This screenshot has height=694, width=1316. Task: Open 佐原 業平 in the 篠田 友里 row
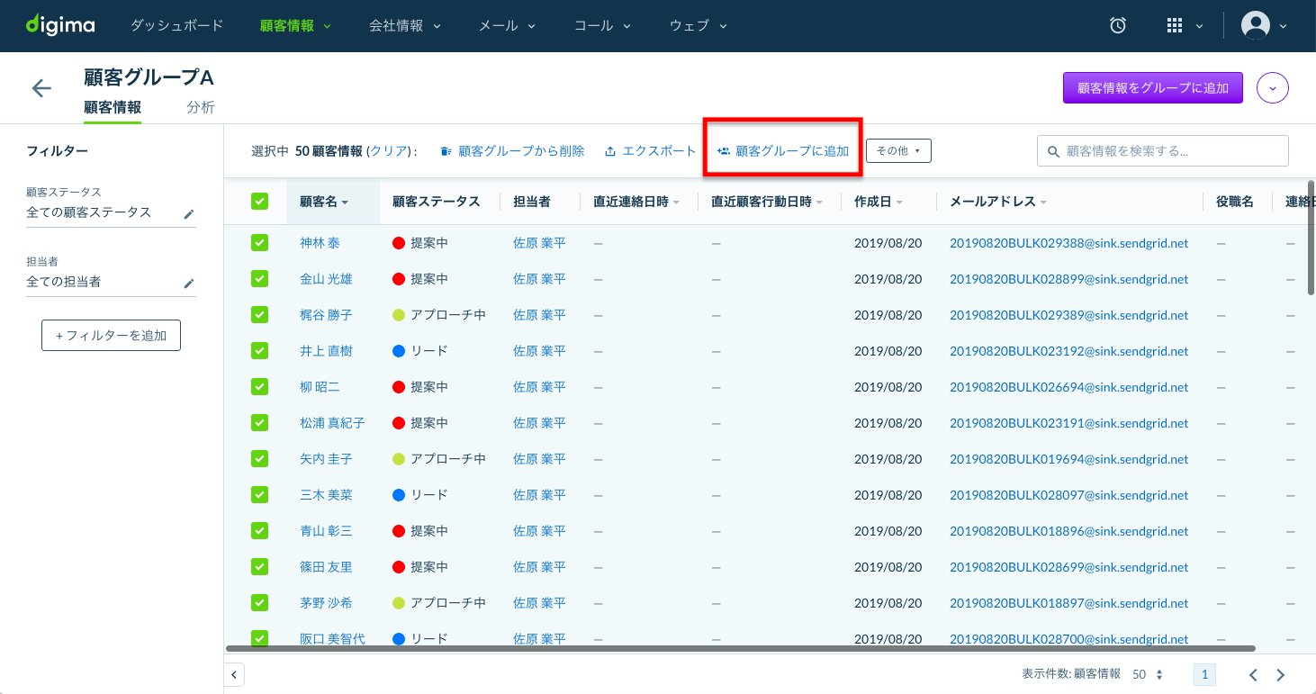(539, 567)
